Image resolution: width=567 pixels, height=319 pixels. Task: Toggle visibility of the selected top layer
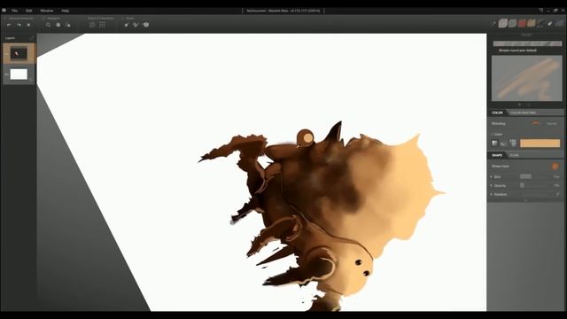tap(6, 54)
